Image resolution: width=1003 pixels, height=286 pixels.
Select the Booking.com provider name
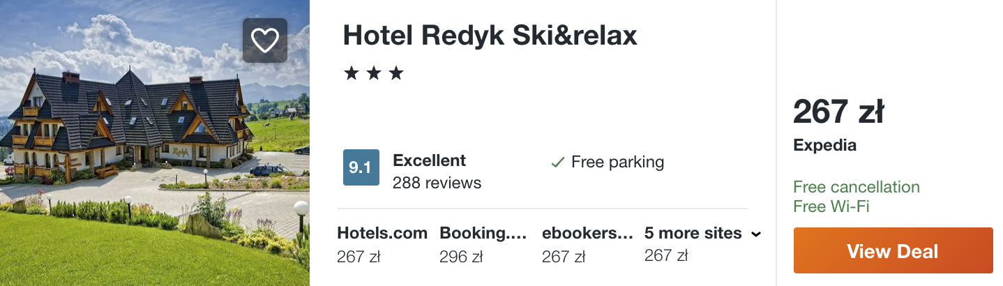[483, 234]
